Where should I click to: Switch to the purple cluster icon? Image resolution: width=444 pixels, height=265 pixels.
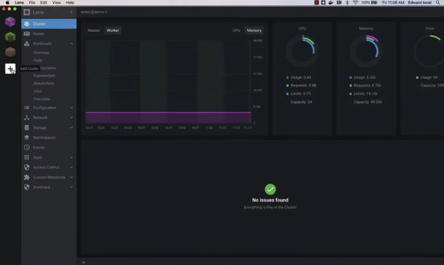[x=10, y=21]
